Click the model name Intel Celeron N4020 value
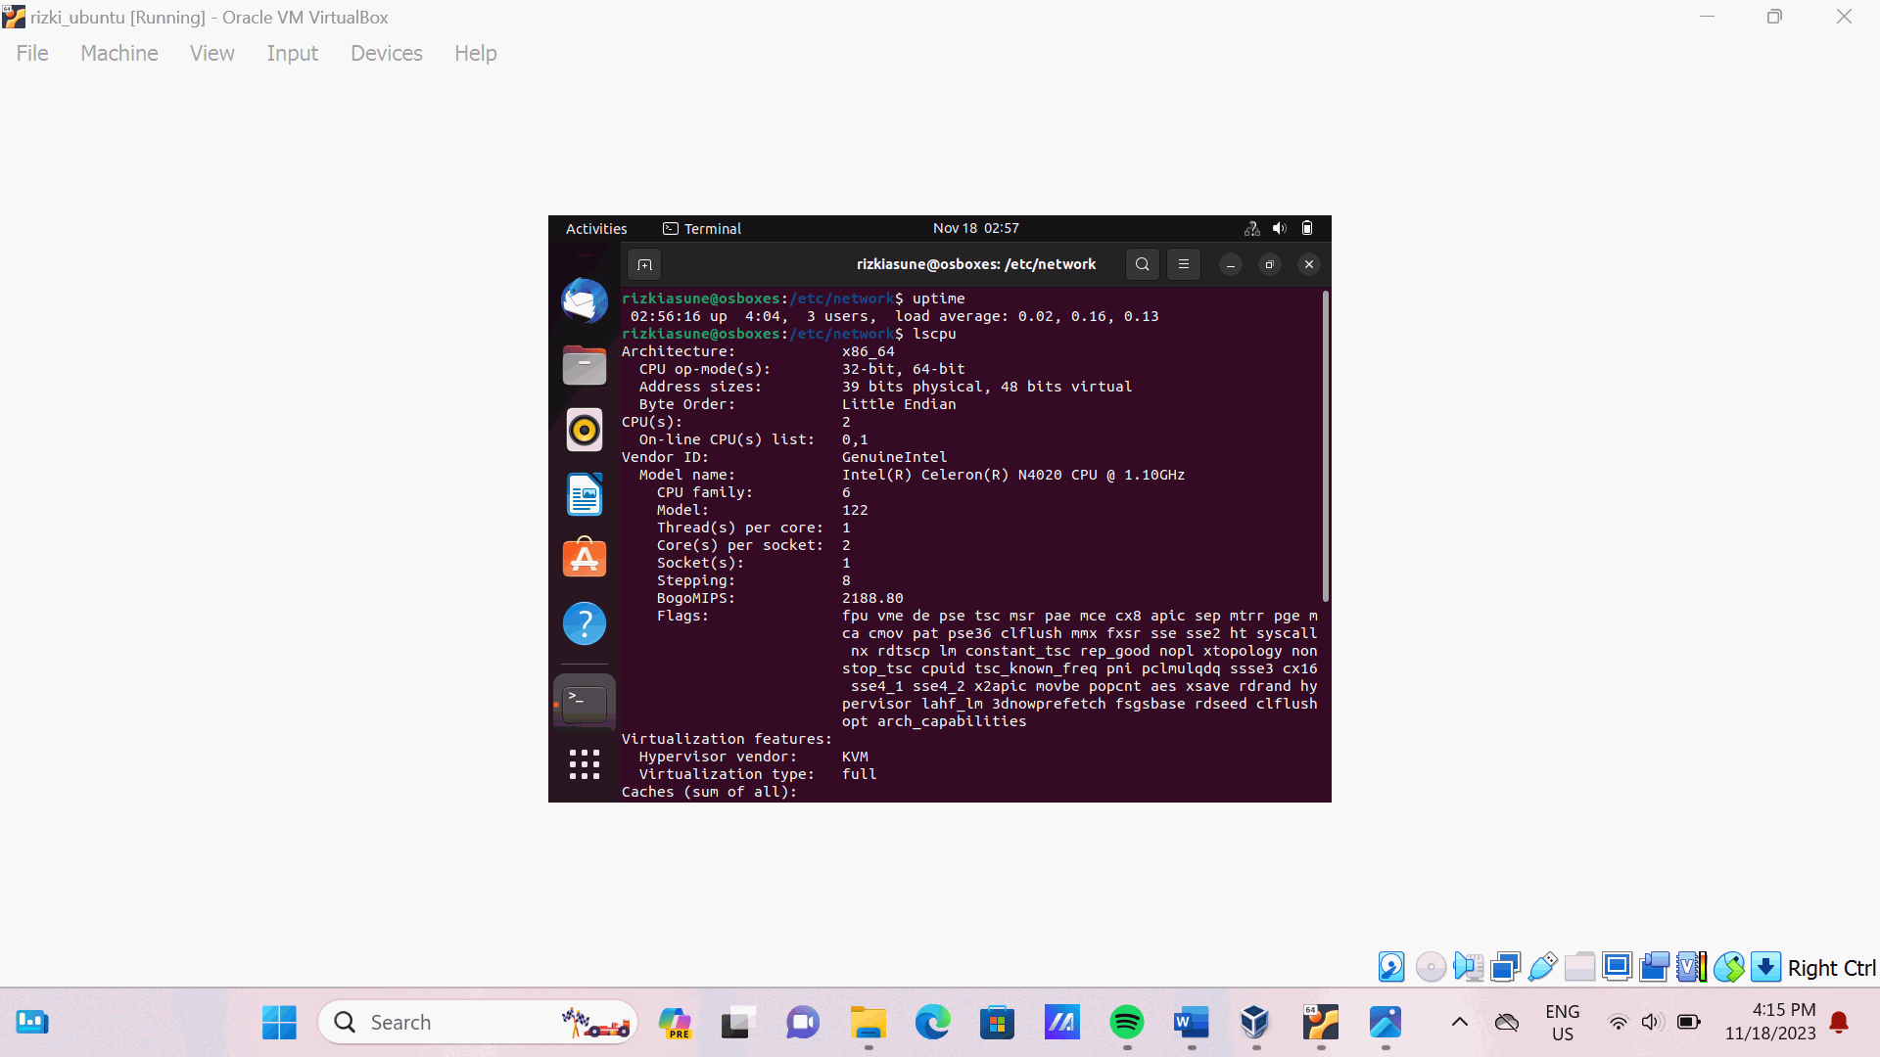This screenshot has height=1057, width=1880. [1013, 475]
